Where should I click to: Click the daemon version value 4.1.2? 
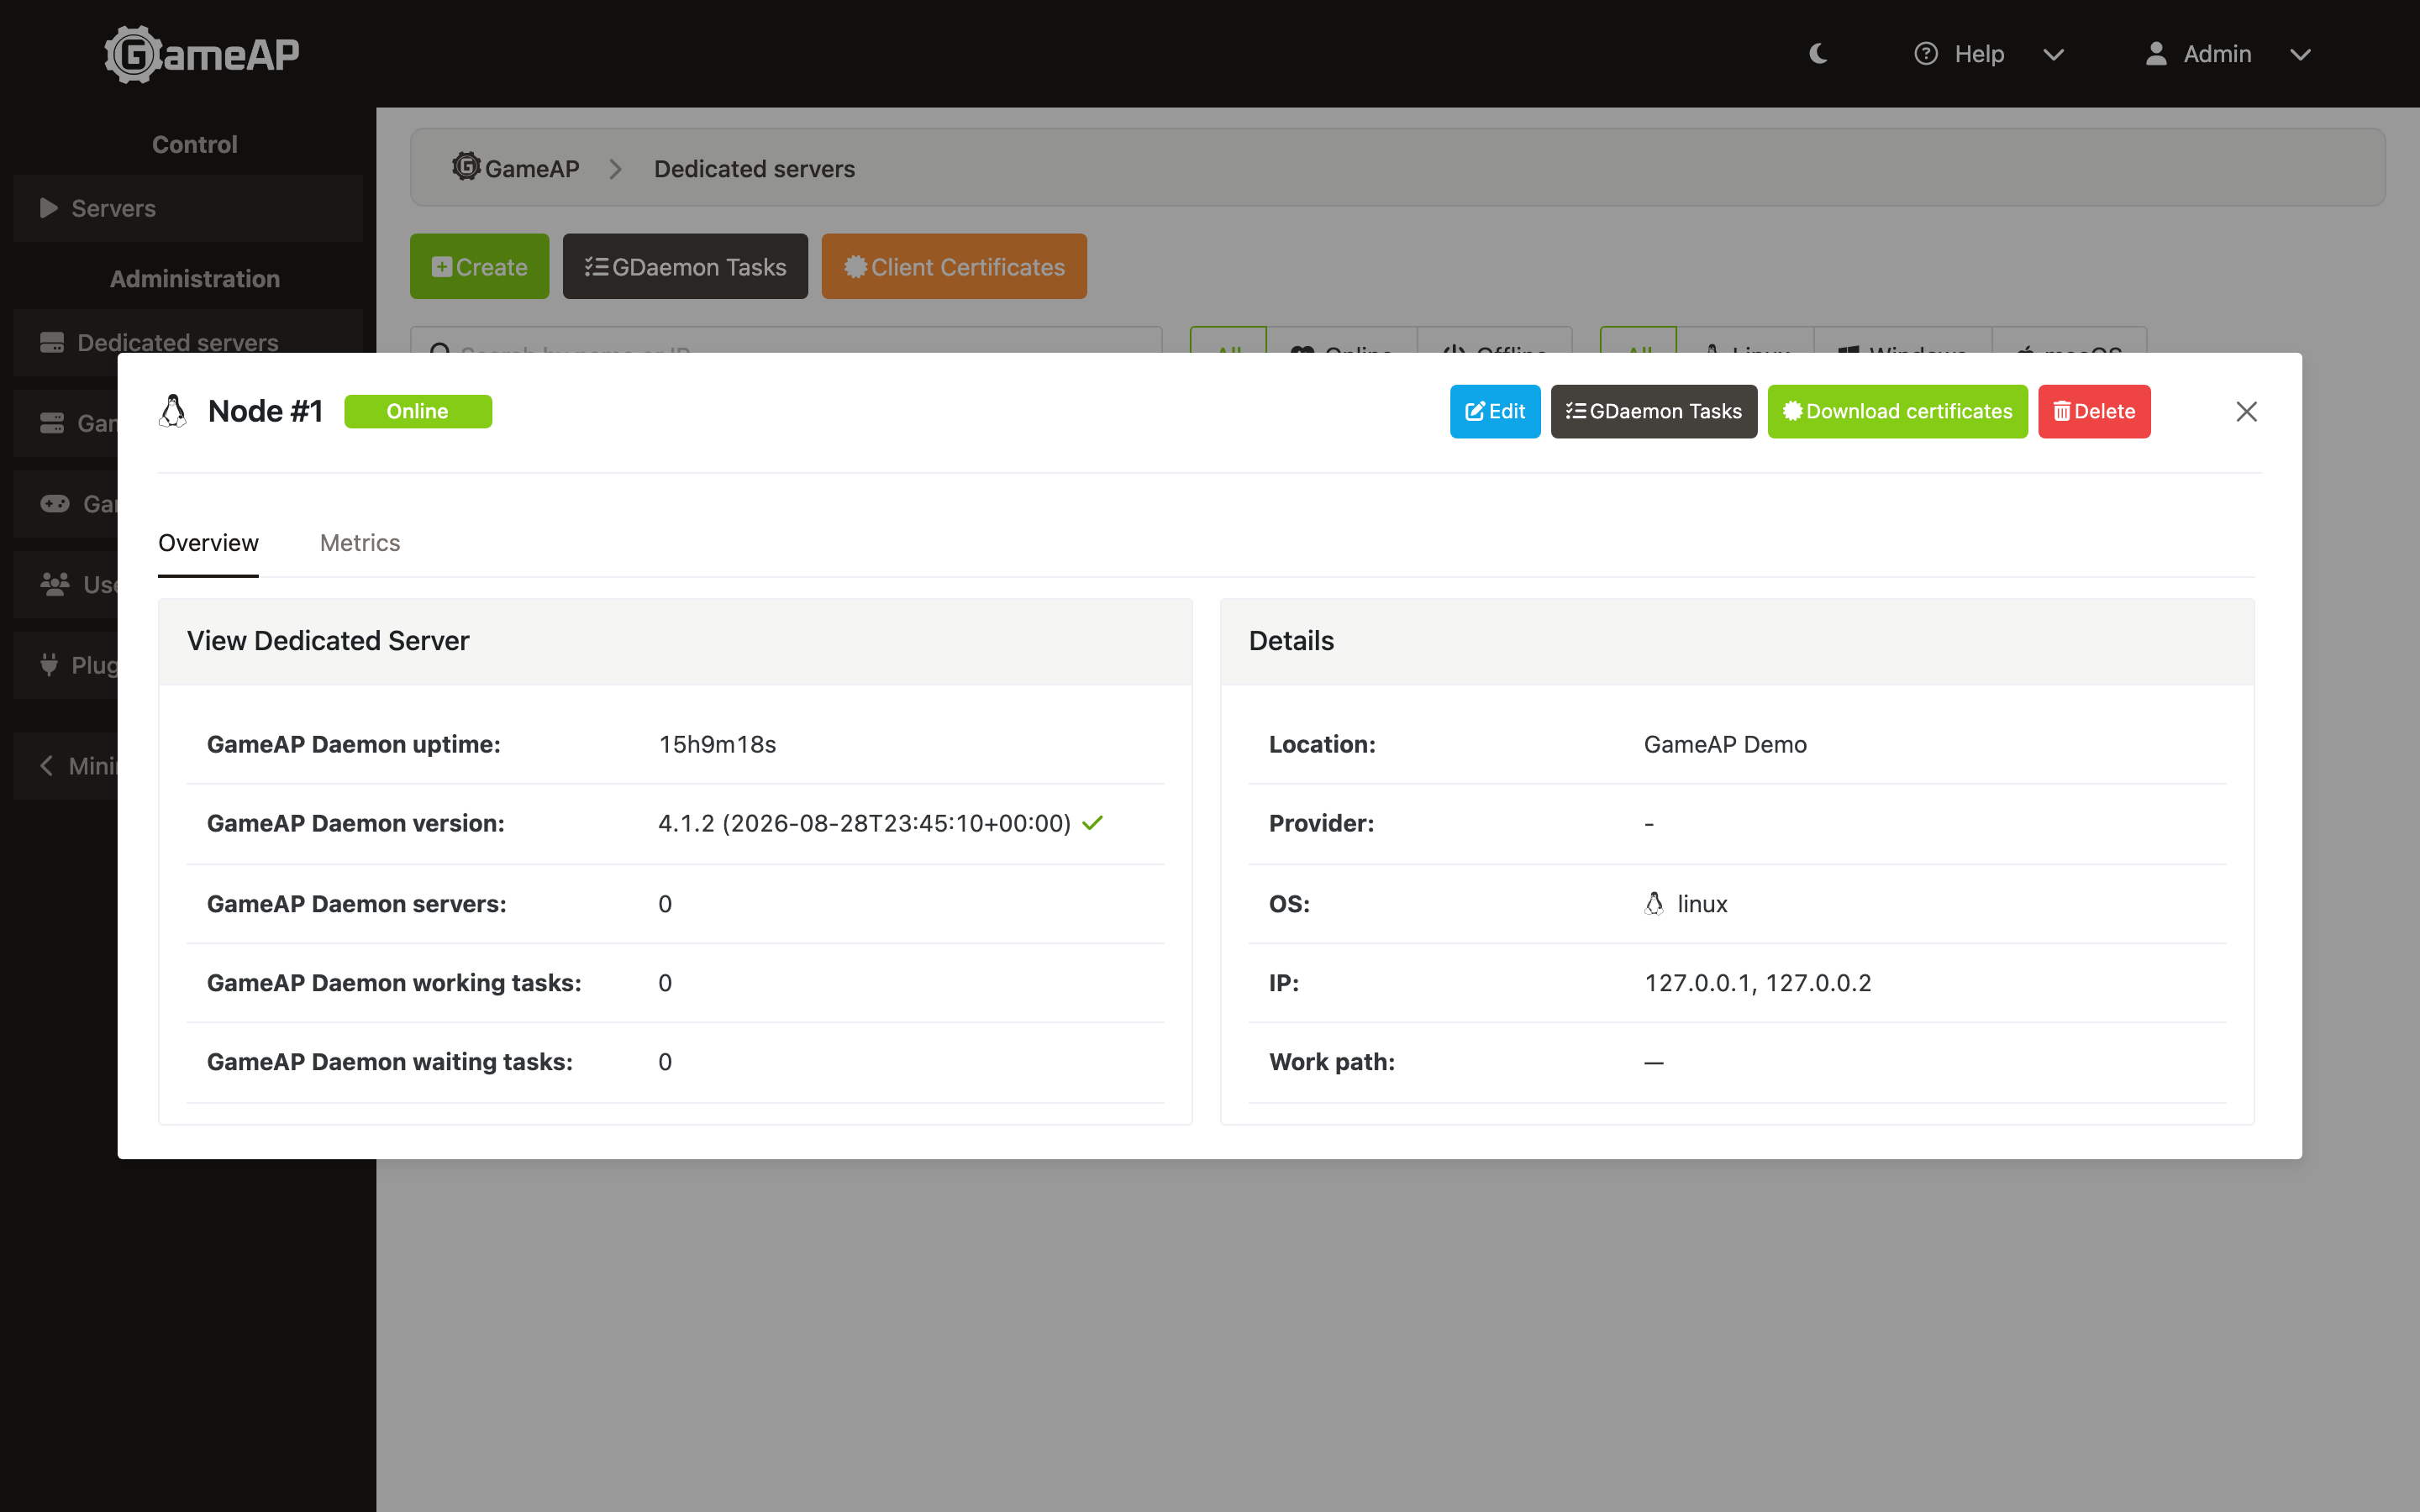click(865, 823)
